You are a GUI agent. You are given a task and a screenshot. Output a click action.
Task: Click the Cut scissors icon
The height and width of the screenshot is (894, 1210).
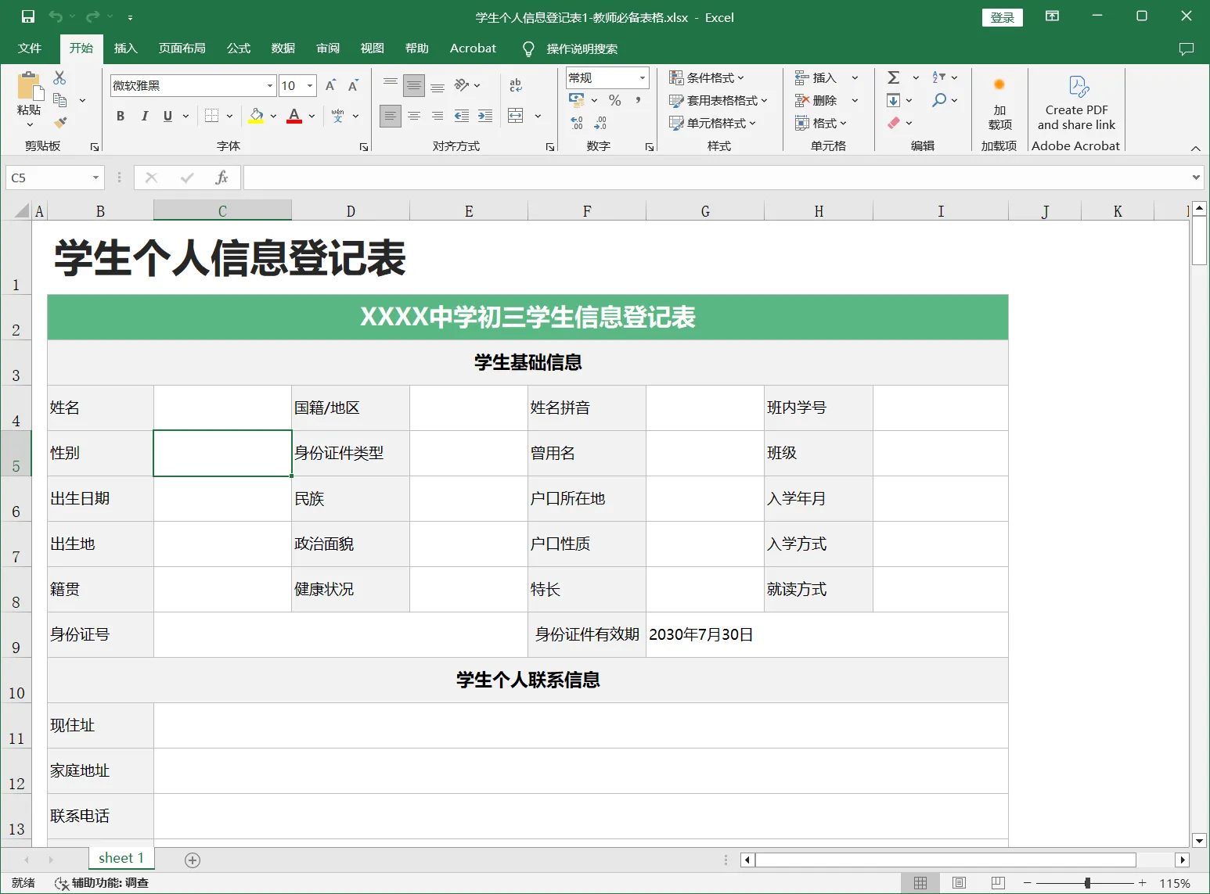pyautogui.click(x=59, y=77)
